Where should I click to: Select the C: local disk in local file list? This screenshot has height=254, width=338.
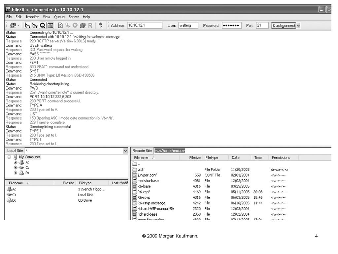(x=11, y=195)
